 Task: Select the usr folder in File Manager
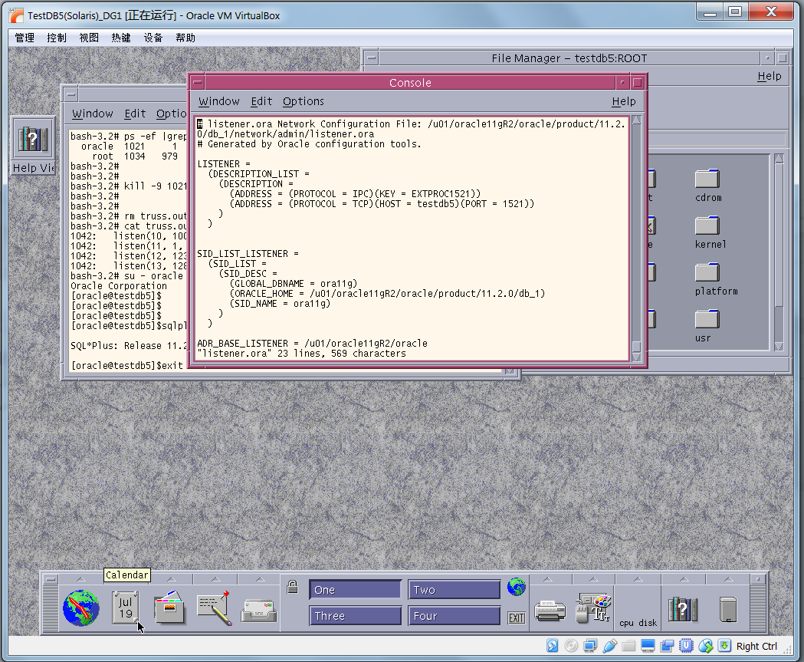(x=707, y=326)
